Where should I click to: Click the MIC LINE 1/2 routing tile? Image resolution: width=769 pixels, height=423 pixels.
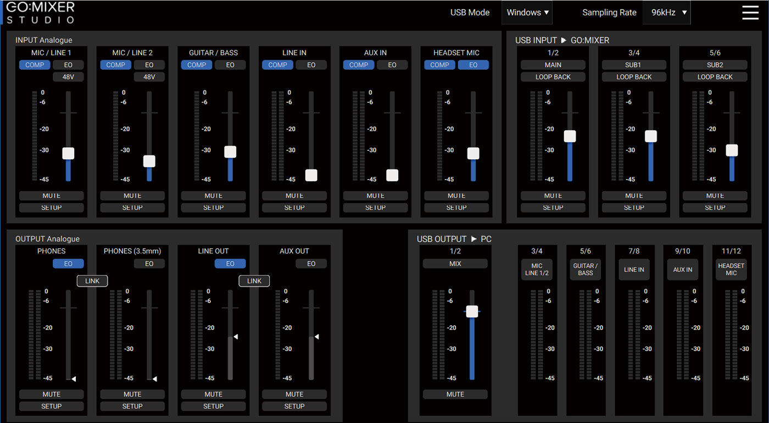pos(537,269)
